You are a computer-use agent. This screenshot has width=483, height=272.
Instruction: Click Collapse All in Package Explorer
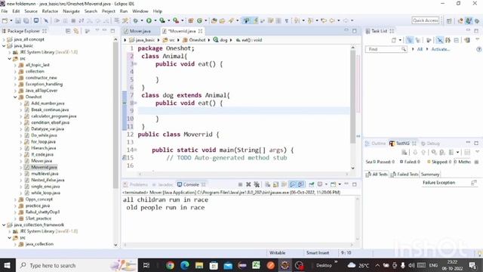pyautogui.click(x=68, y=31)
